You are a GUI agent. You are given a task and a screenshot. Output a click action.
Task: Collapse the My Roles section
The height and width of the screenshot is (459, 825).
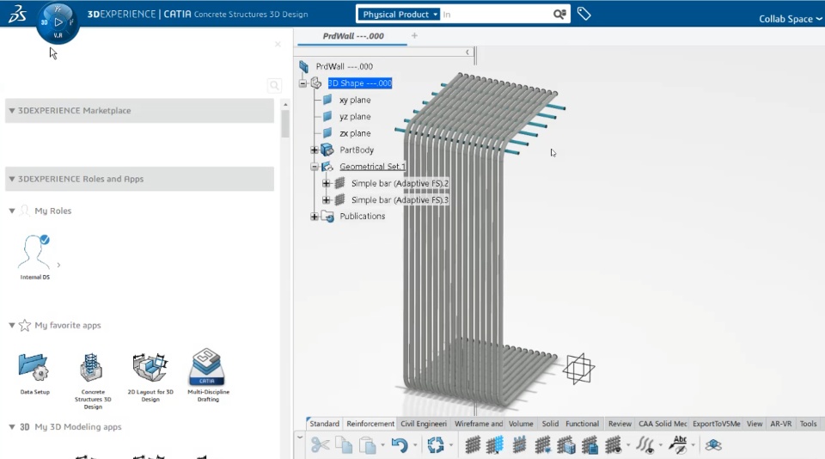click(x=11, y=211)
